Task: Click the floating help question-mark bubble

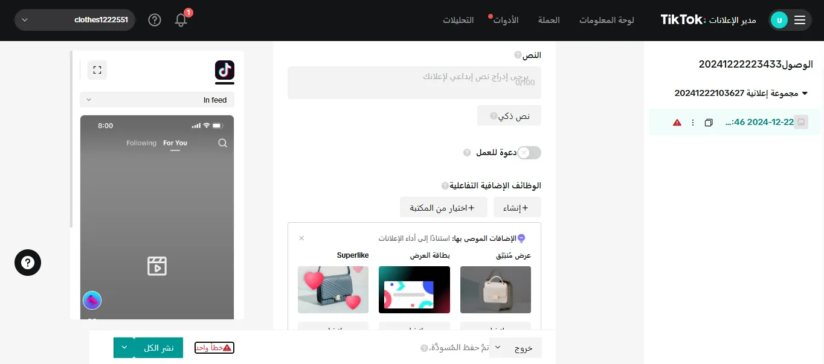Action: [x=28, y=263]
